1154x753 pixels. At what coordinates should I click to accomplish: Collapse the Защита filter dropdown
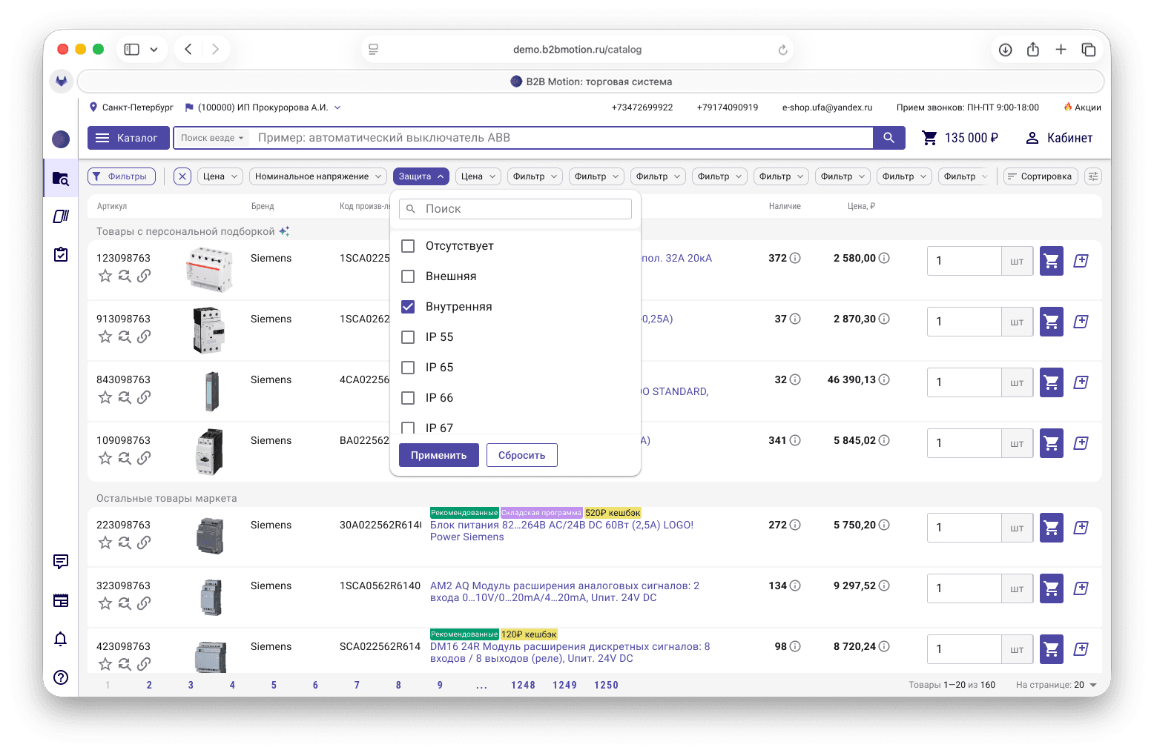pos(421,176)
